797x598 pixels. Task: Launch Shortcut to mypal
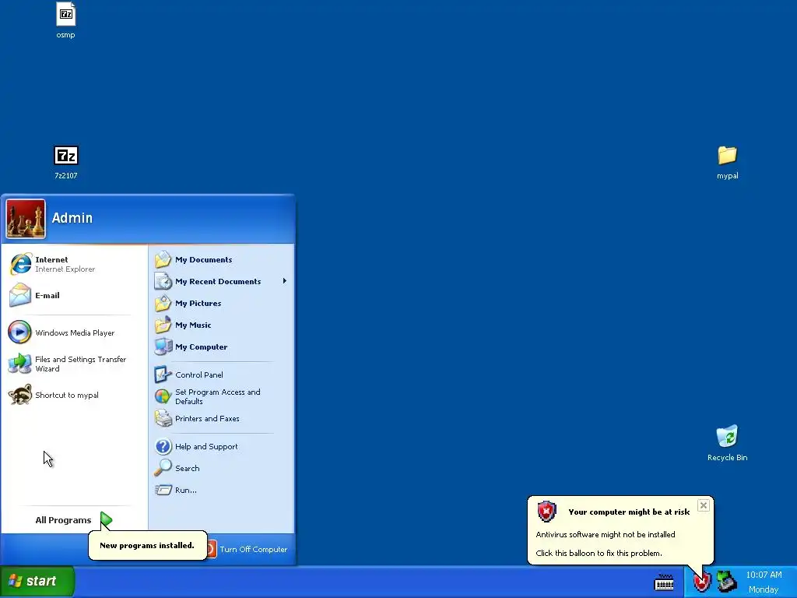pos(74,395)
